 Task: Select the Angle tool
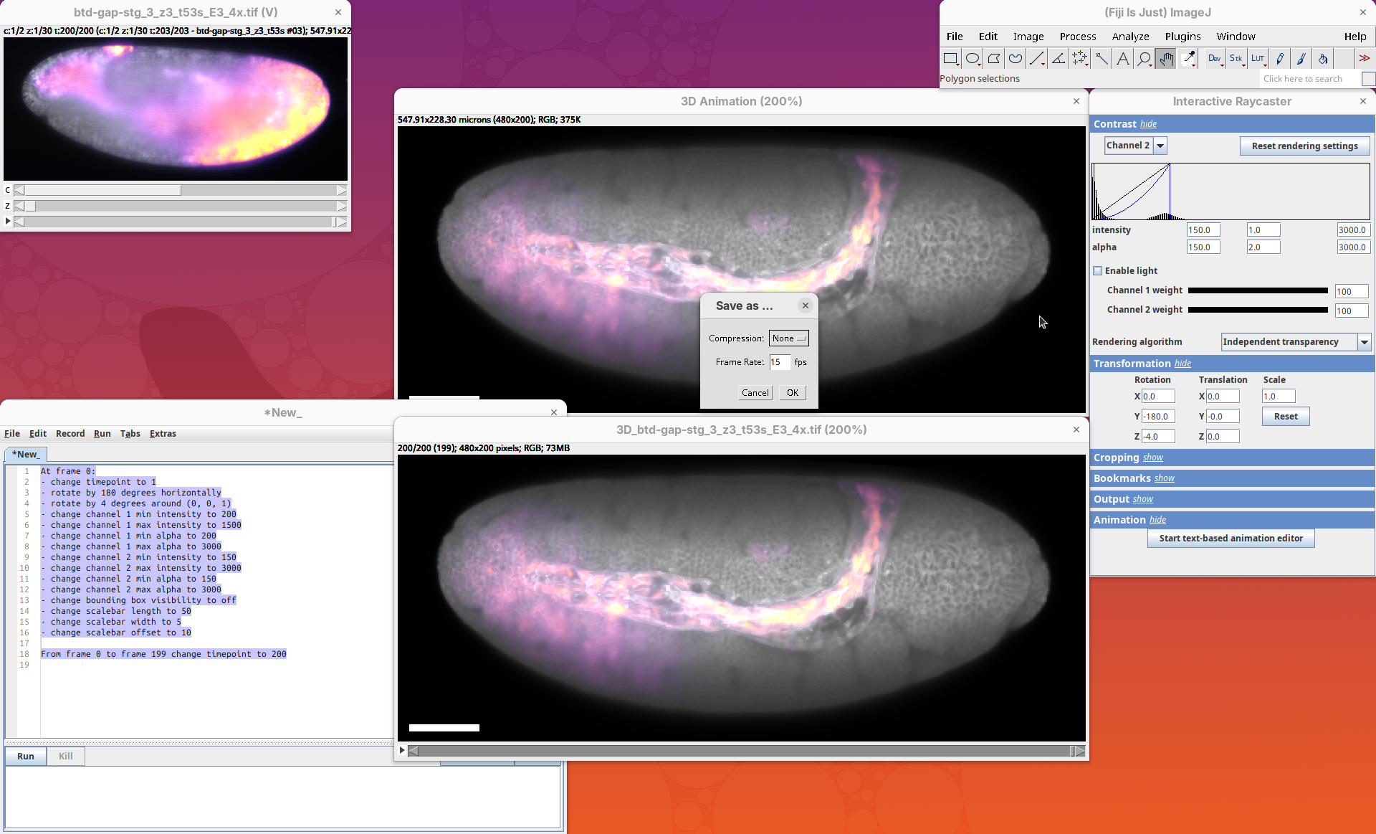[x=1058, y=59]
